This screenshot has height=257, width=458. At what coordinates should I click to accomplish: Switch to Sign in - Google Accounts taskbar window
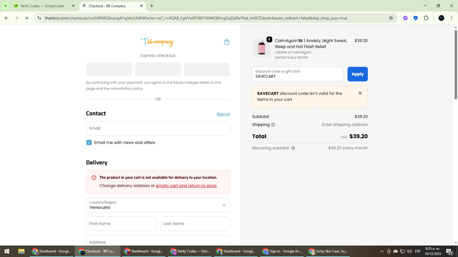coord(282,251)
